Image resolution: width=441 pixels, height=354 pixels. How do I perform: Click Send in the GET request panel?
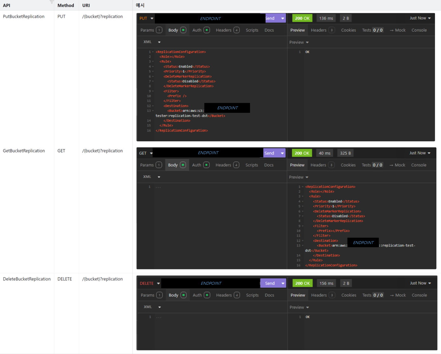coord(269,153)
